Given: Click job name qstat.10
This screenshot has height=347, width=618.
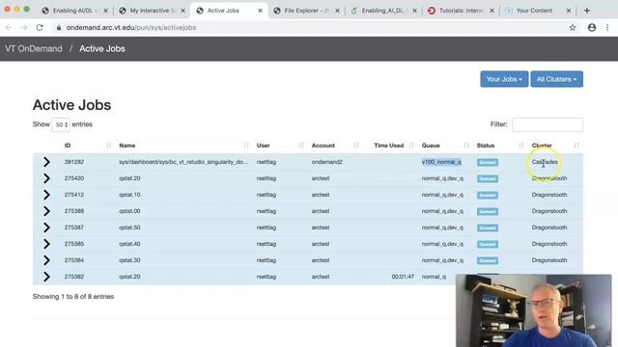Looking at the screenshot, I should tap(129, 195).
